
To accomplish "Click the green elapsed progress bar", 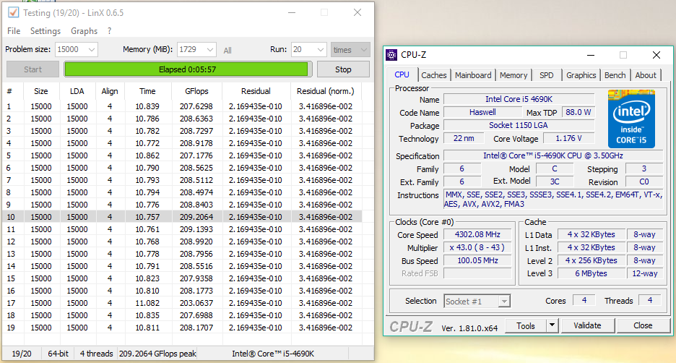I will point(187,69).
